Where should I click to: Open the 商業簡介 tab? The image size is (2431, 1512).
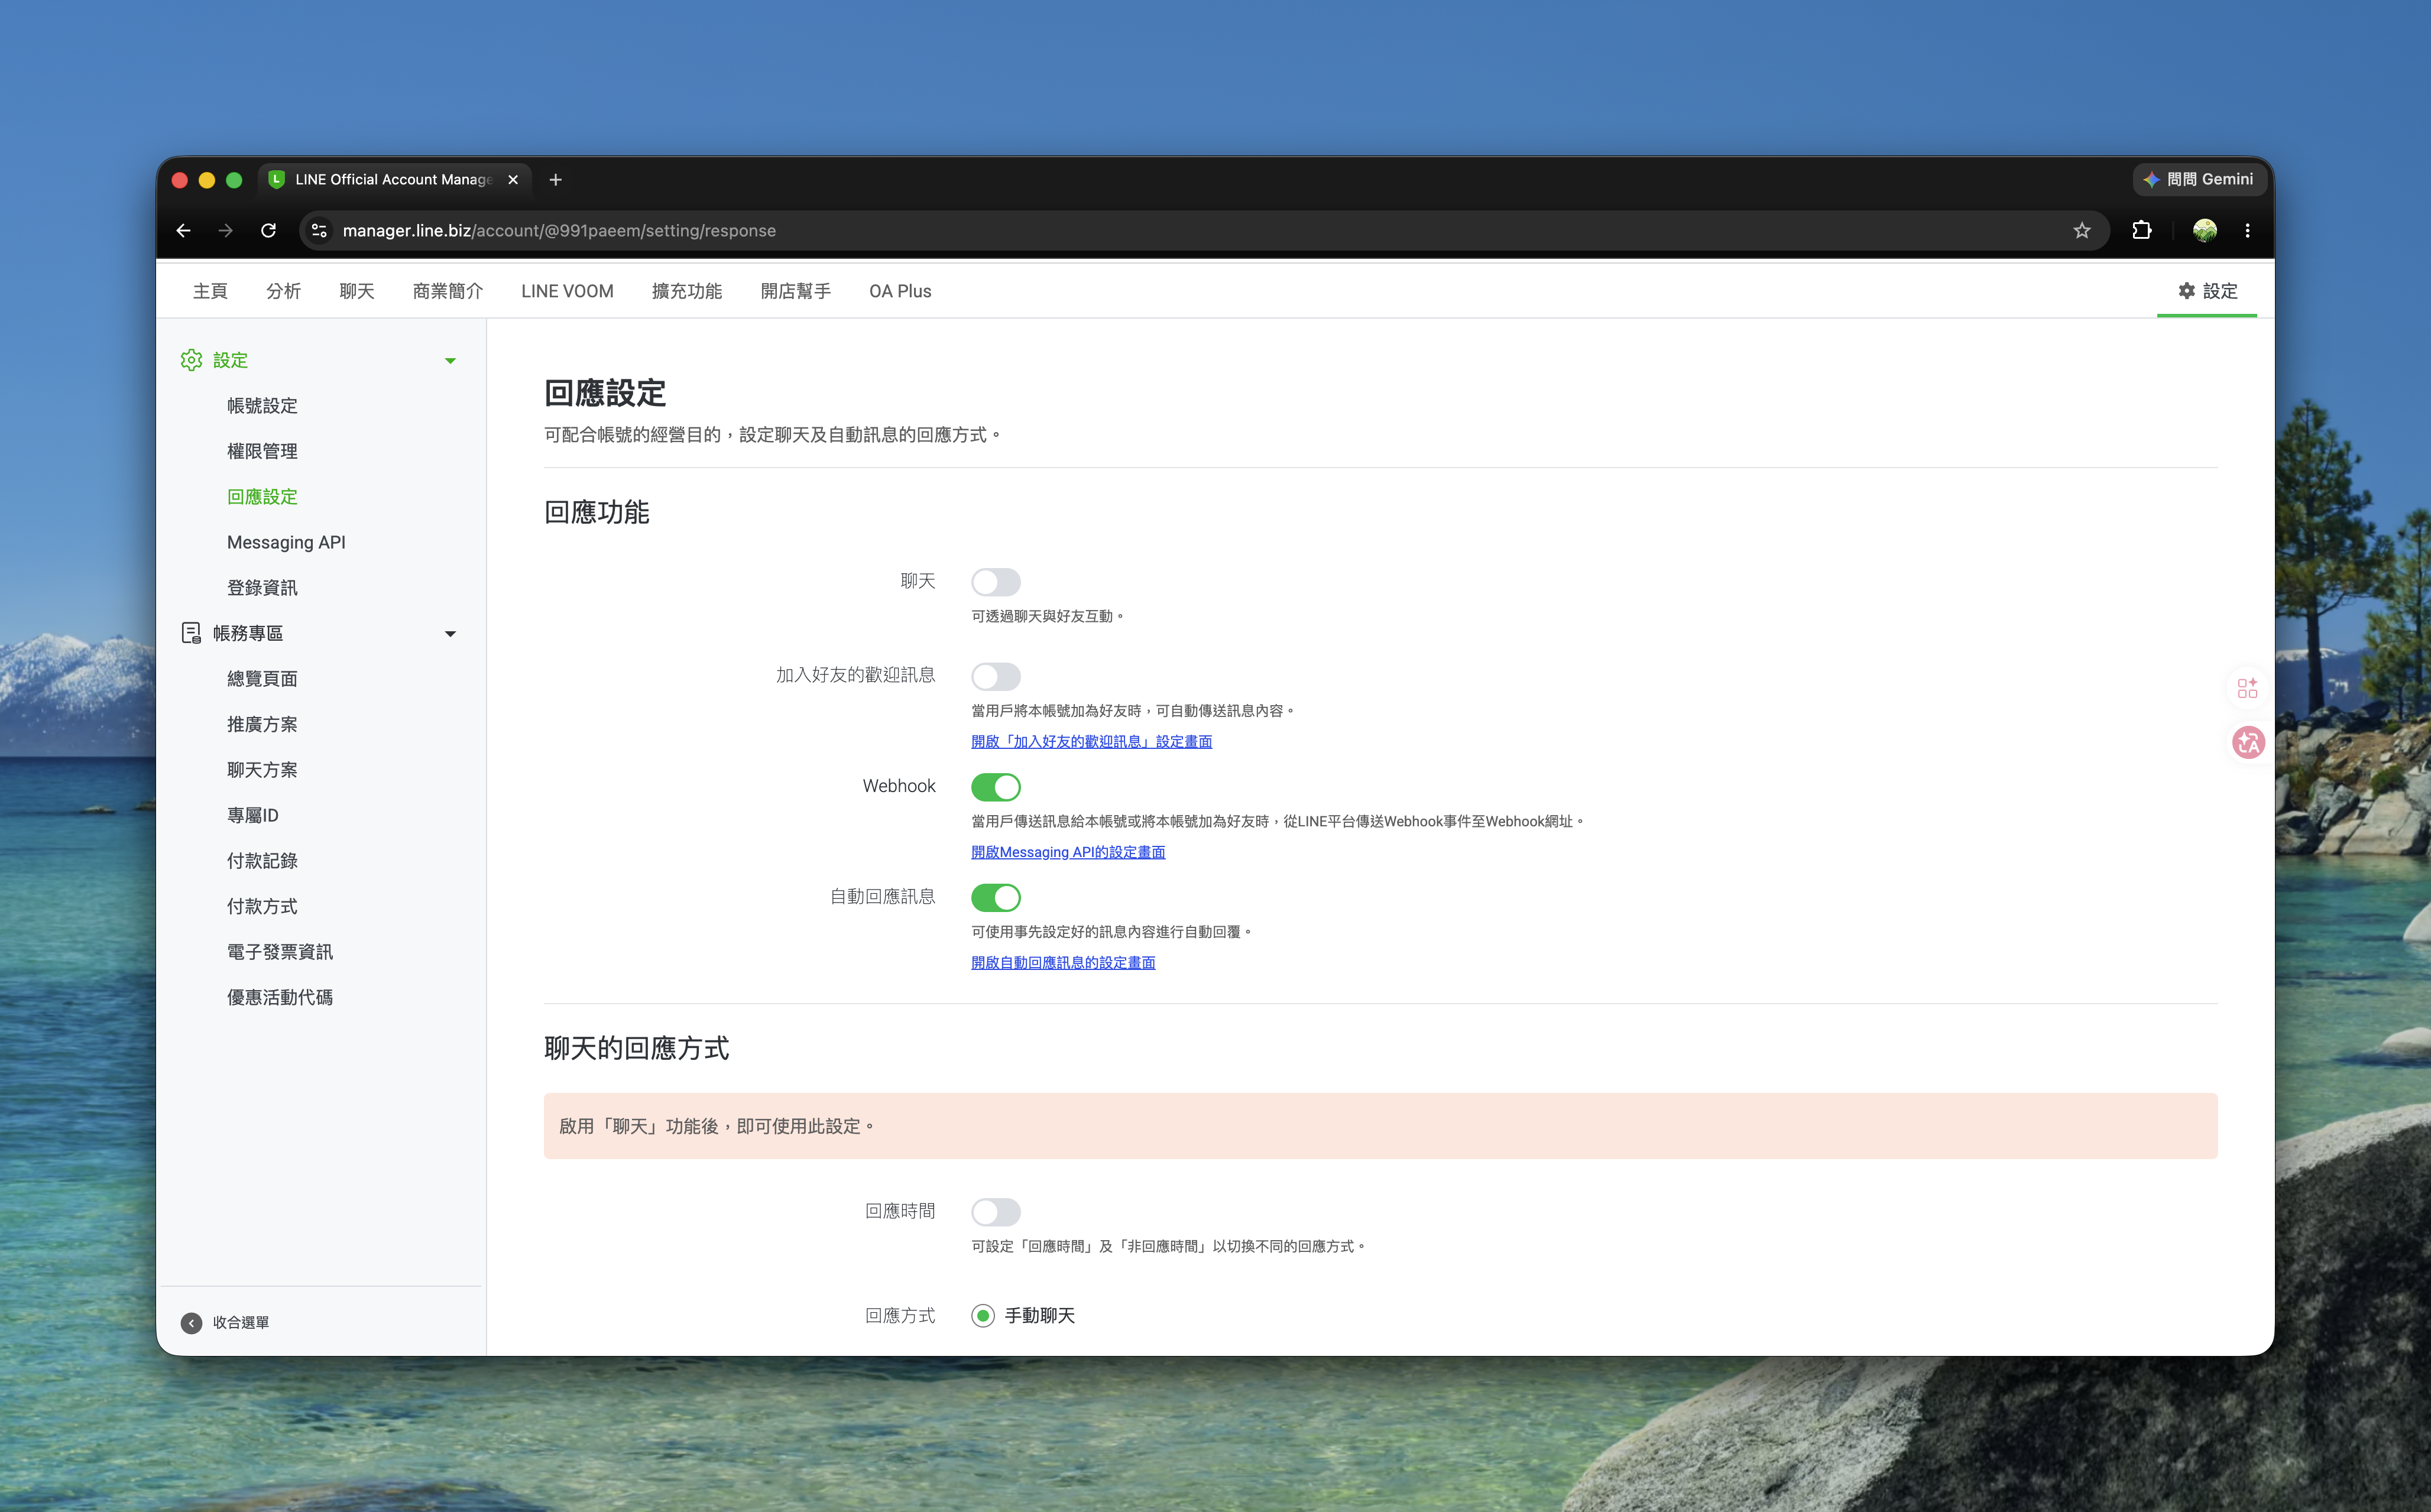pos(448,291)
